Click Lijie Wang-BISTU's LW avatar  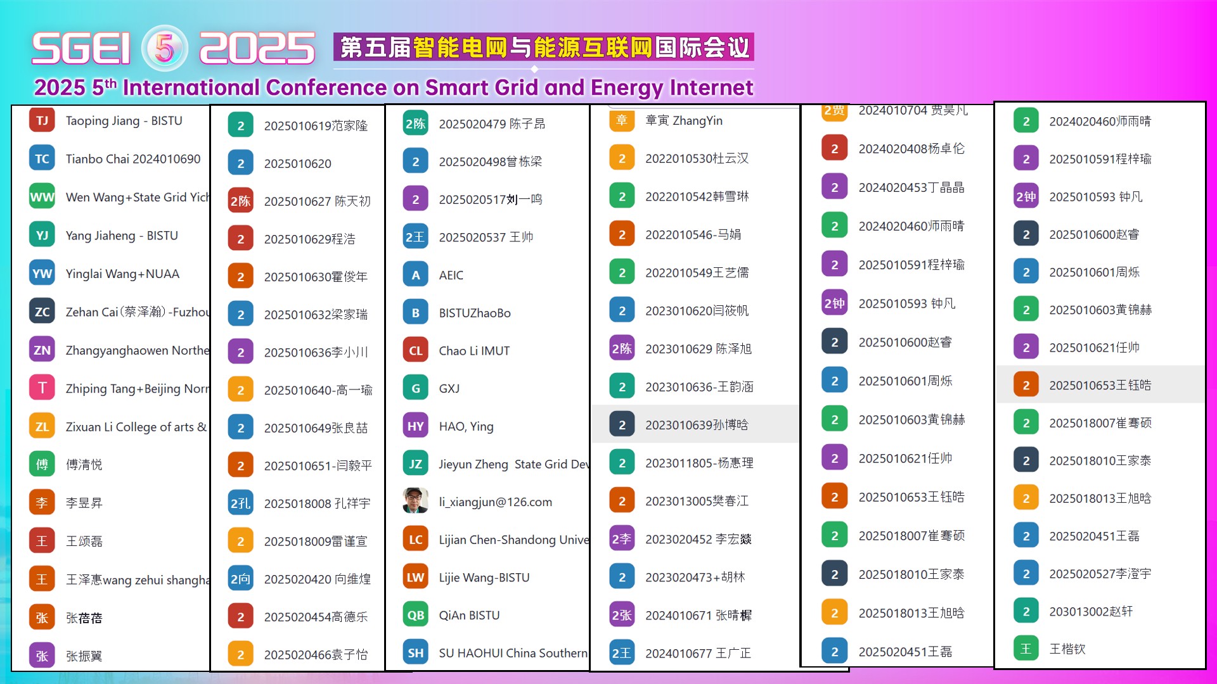coord(415,577)
